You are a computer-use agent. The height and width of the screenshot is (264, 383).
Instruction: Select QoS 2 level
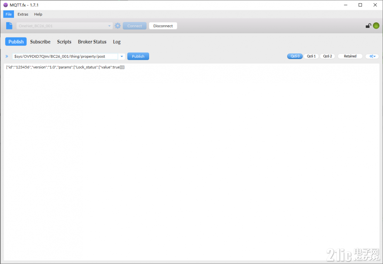pyautogui.click(x=328, y=56)
